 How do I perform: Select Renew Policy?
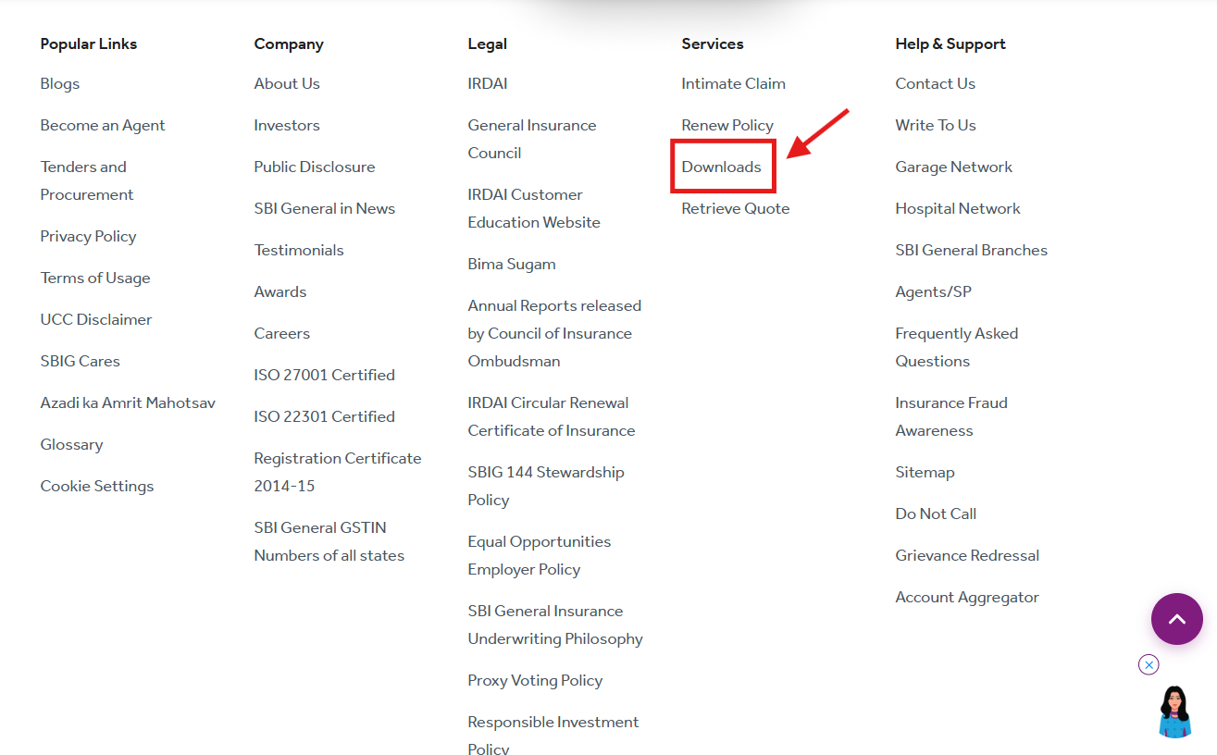(727, 125)
